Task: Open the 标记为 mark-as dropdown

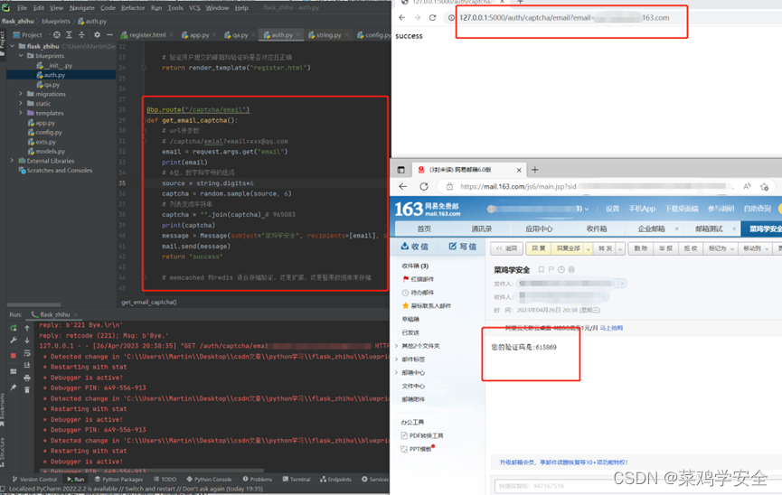Action: tap(721, 248)
